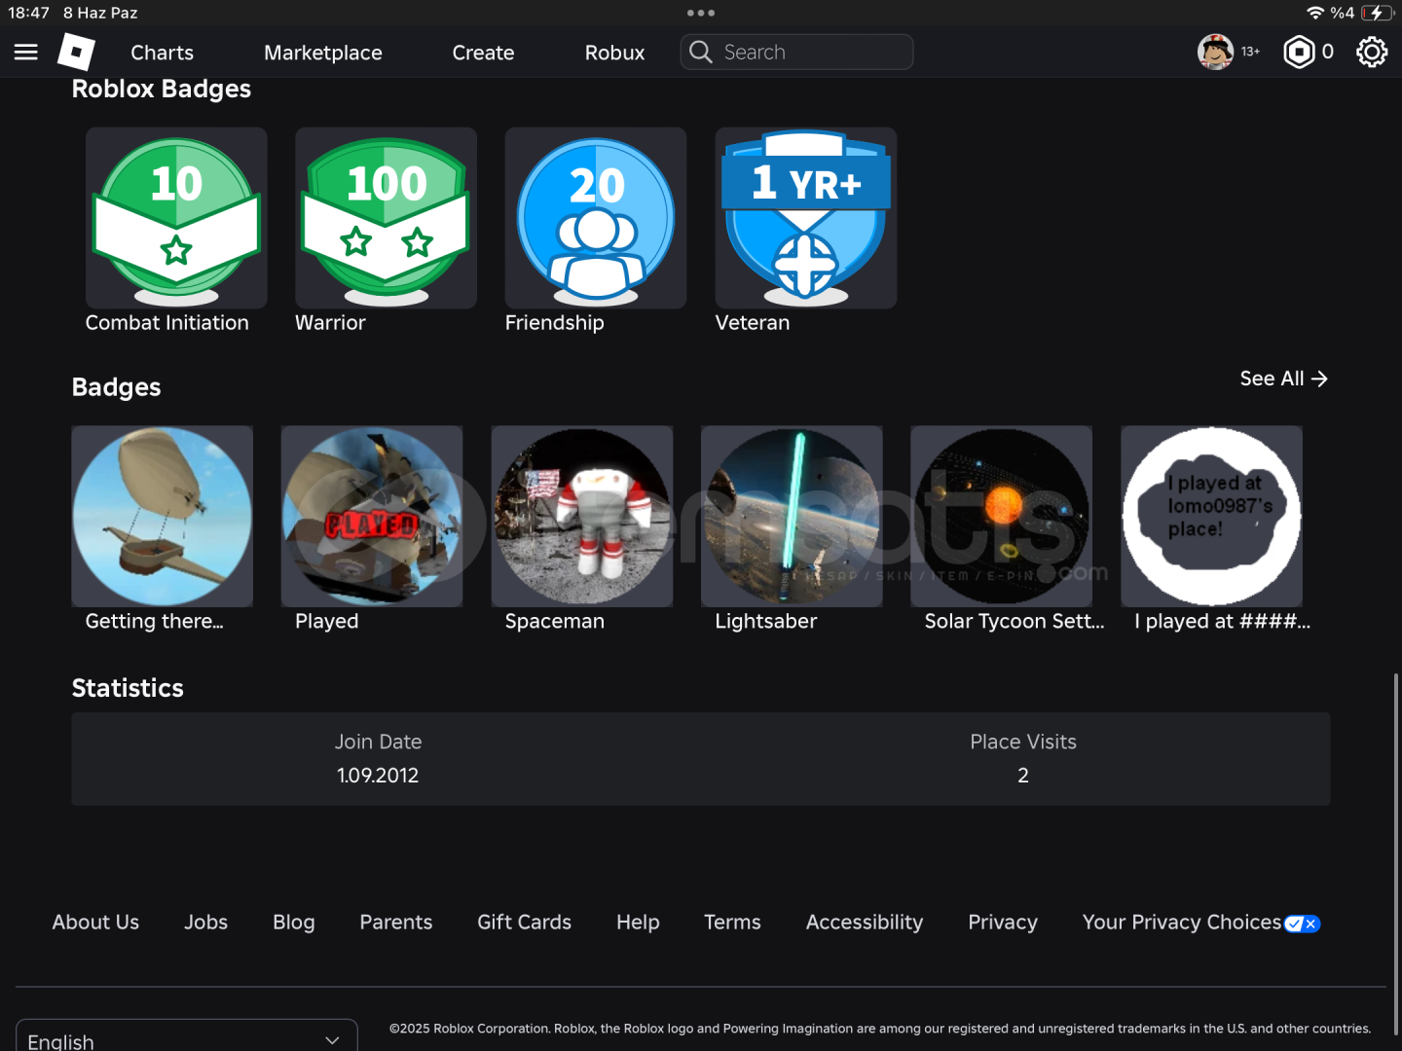Open the profile avatar picture

tap(1215, 52)
